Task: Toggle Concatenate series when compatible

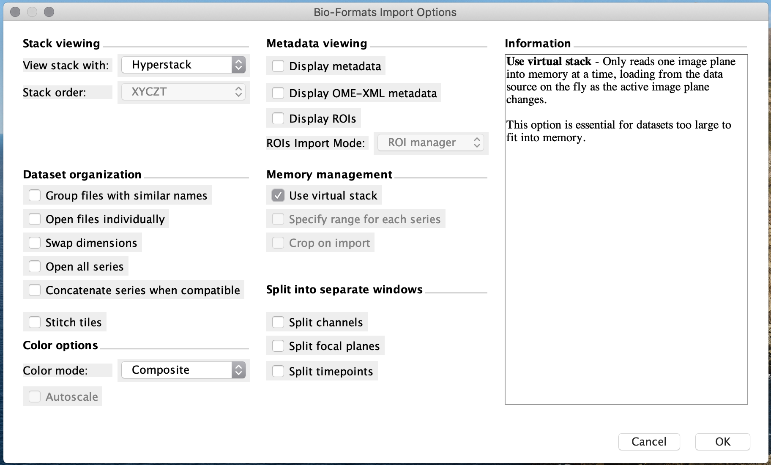Action: click(x=35, y=290)
